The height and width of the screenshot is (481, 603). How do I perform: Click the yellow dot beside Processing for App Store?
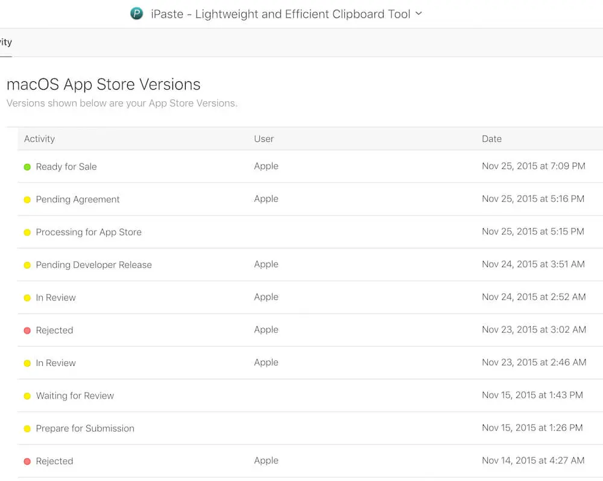[x=27, y=232]
